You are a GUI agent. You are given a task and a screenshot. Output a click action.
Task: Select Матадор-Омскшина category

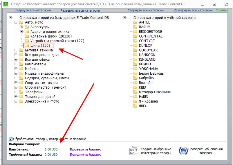pyautogui.click(x=155, y=92)
